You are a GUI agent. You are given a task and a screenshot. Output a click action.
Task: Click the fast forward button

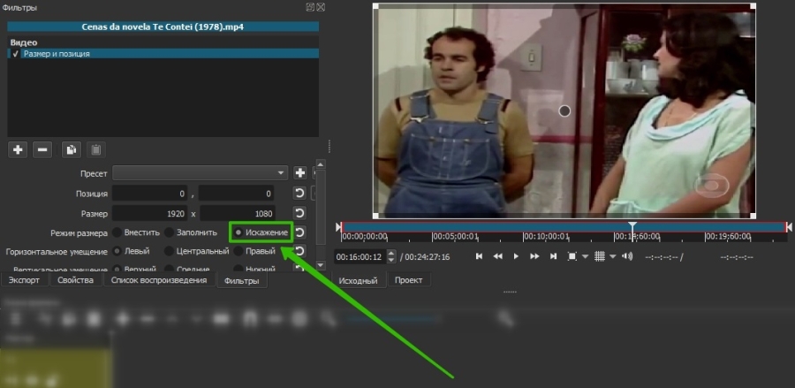[x=534, y=256]
